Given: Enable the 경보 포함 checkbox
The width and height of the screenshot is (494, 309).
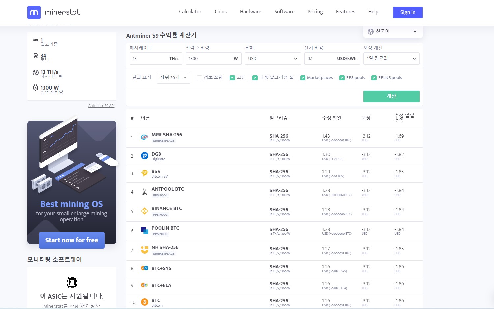Looking at the screenshot, I should 199,78.
